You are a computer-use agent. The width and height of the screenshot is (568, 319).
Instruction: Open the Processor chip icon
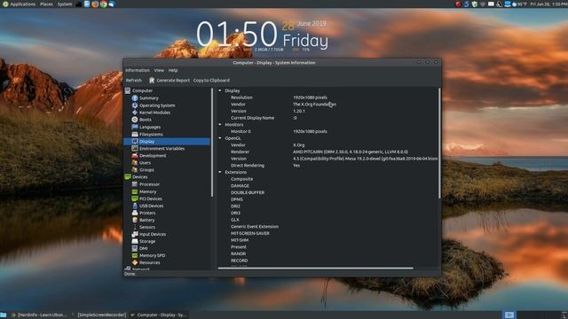[135, 184]
